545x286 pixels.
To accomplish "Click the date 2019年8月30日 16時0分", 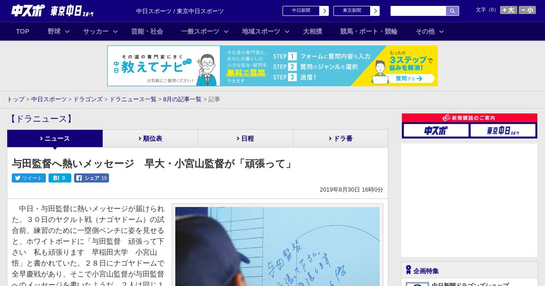I will [352, 190].
